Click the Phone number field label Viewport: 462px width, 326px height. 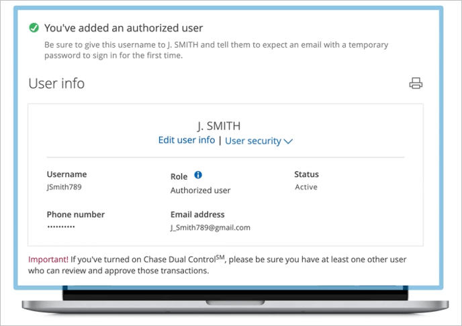[75, 215]
